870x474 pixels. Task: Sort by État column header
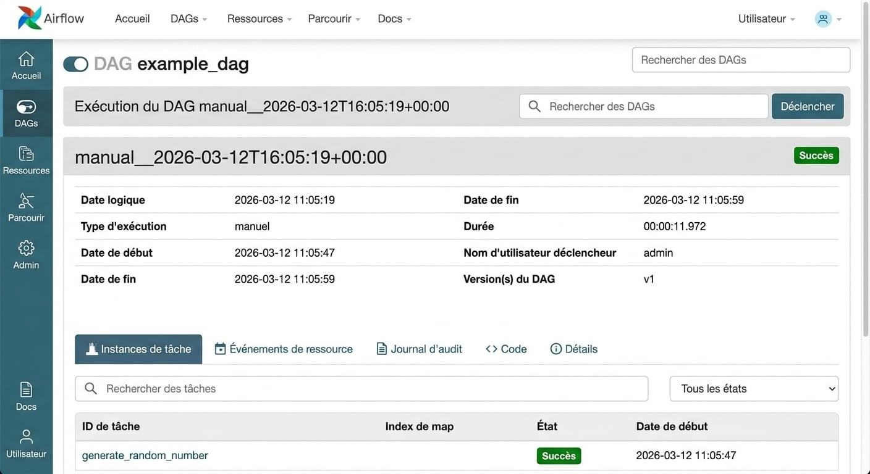coord(547,426)
